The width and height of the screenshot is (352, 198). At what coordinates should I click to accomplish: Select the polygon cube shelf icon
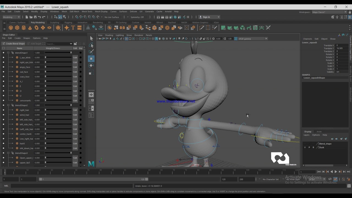click(x=17, y=28)
